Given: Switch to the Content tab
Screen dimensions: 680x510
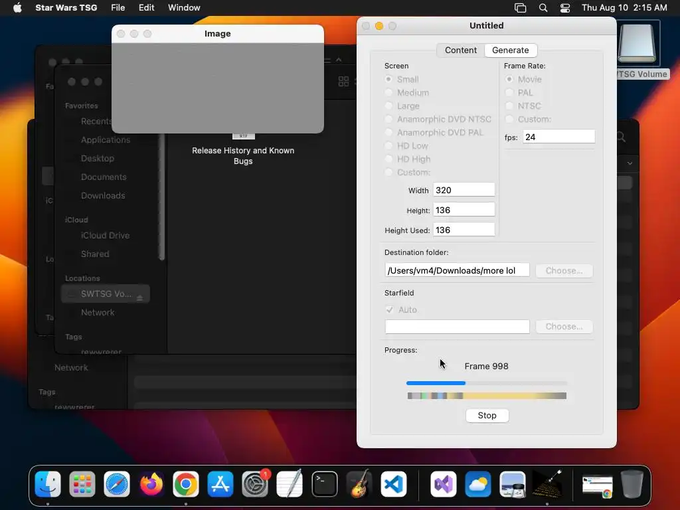Looking at the screenshot, I should tap(461, 50).
